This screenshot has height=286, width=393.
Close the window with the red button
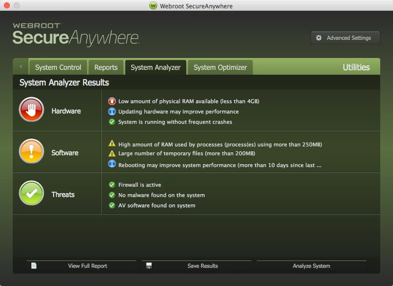click(7, 5)
